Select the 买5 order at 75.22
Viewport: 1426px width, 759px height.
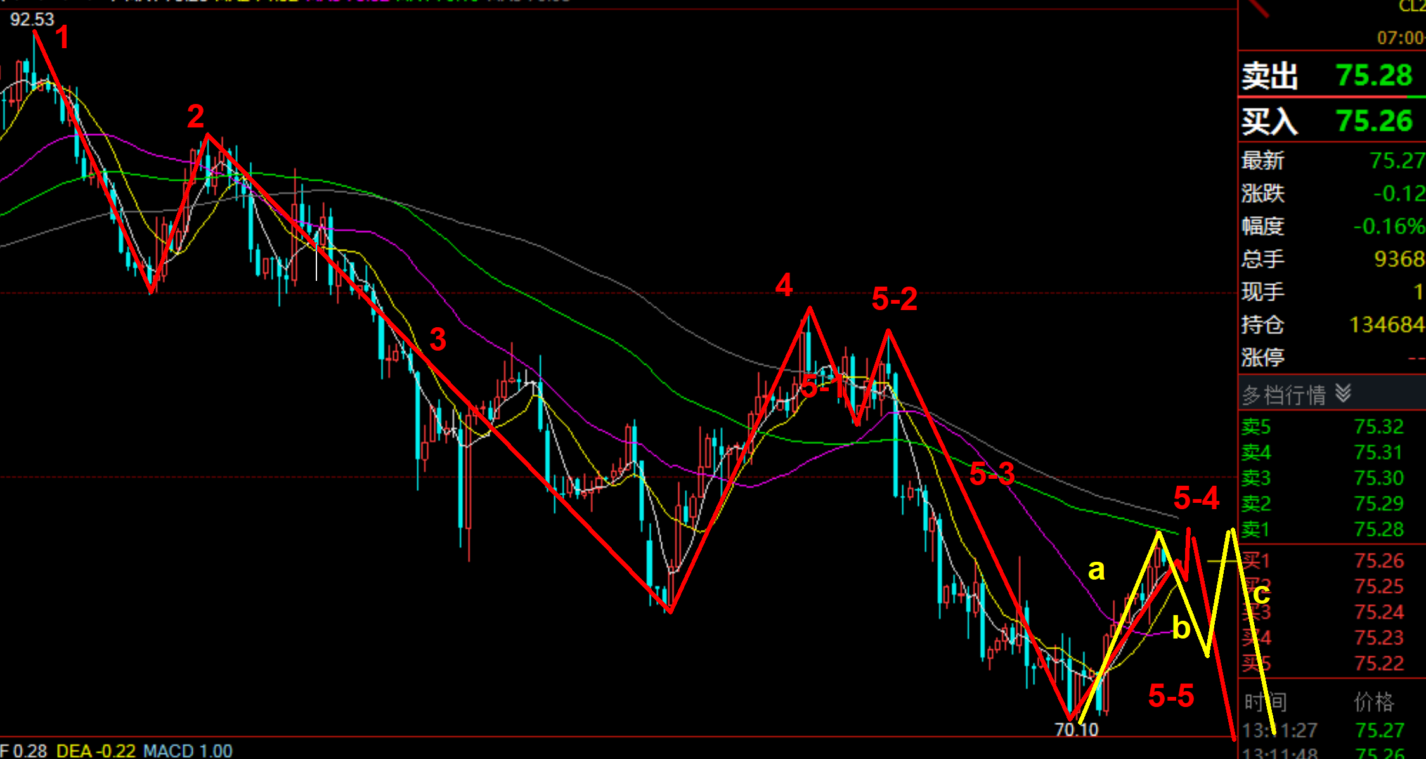coord(1332,663)
